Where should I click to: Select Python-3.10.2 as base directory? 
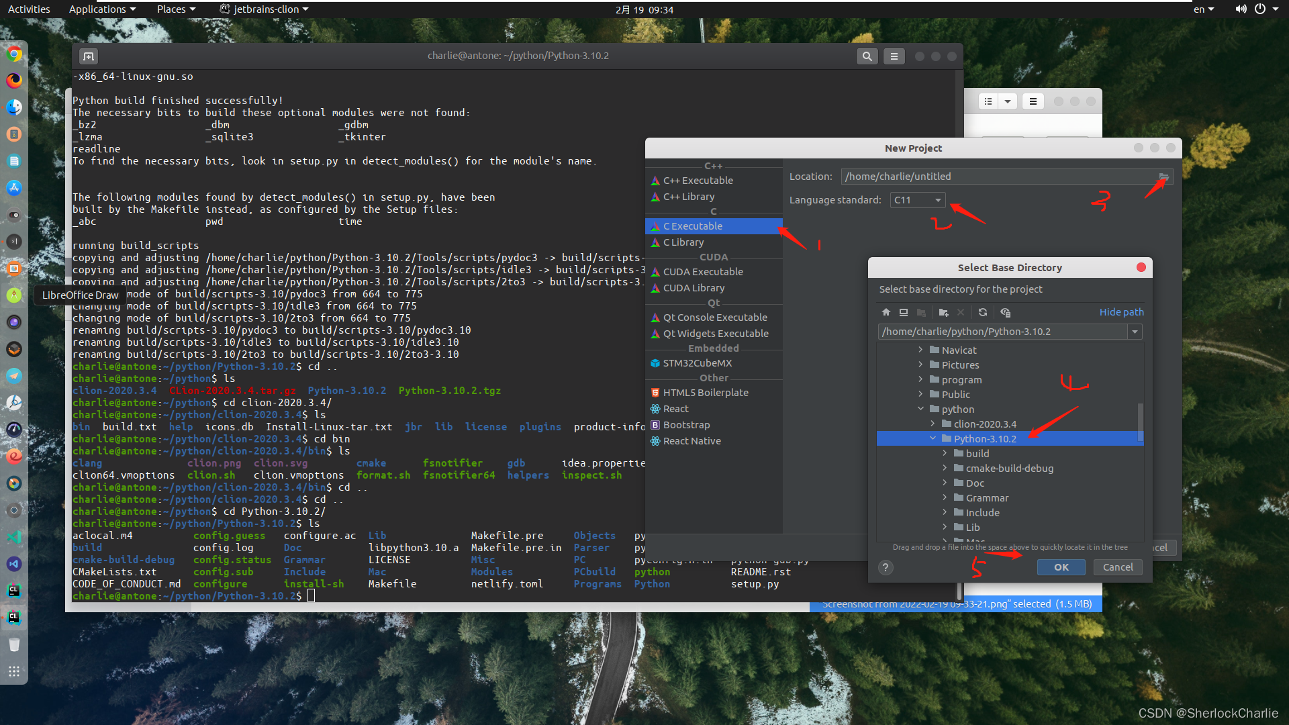[986, 438]
